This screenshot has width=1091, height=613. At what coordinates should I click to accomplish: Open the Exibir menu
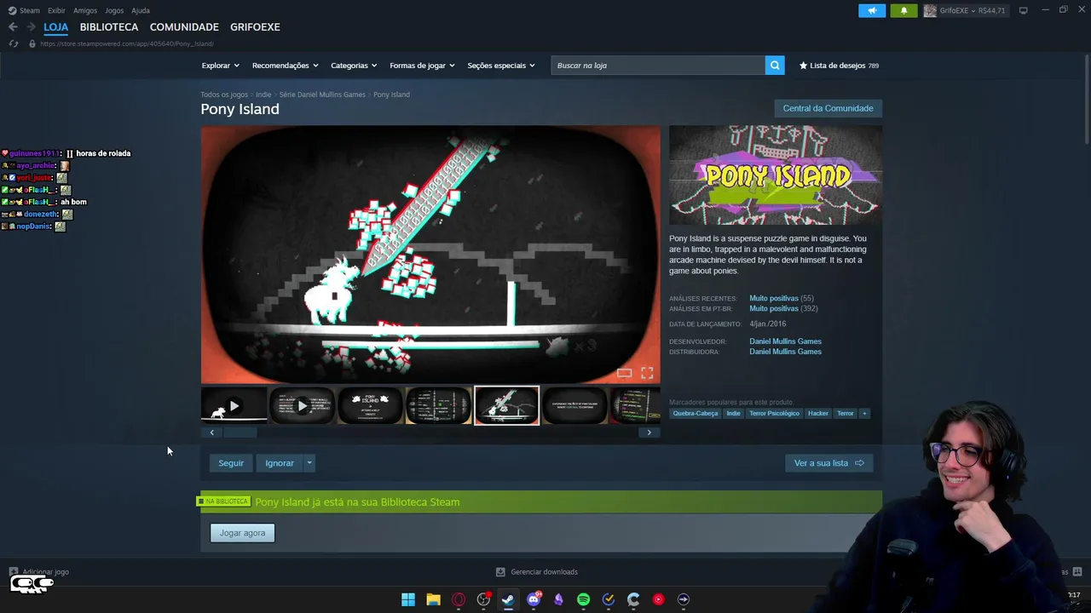(56, 10)
